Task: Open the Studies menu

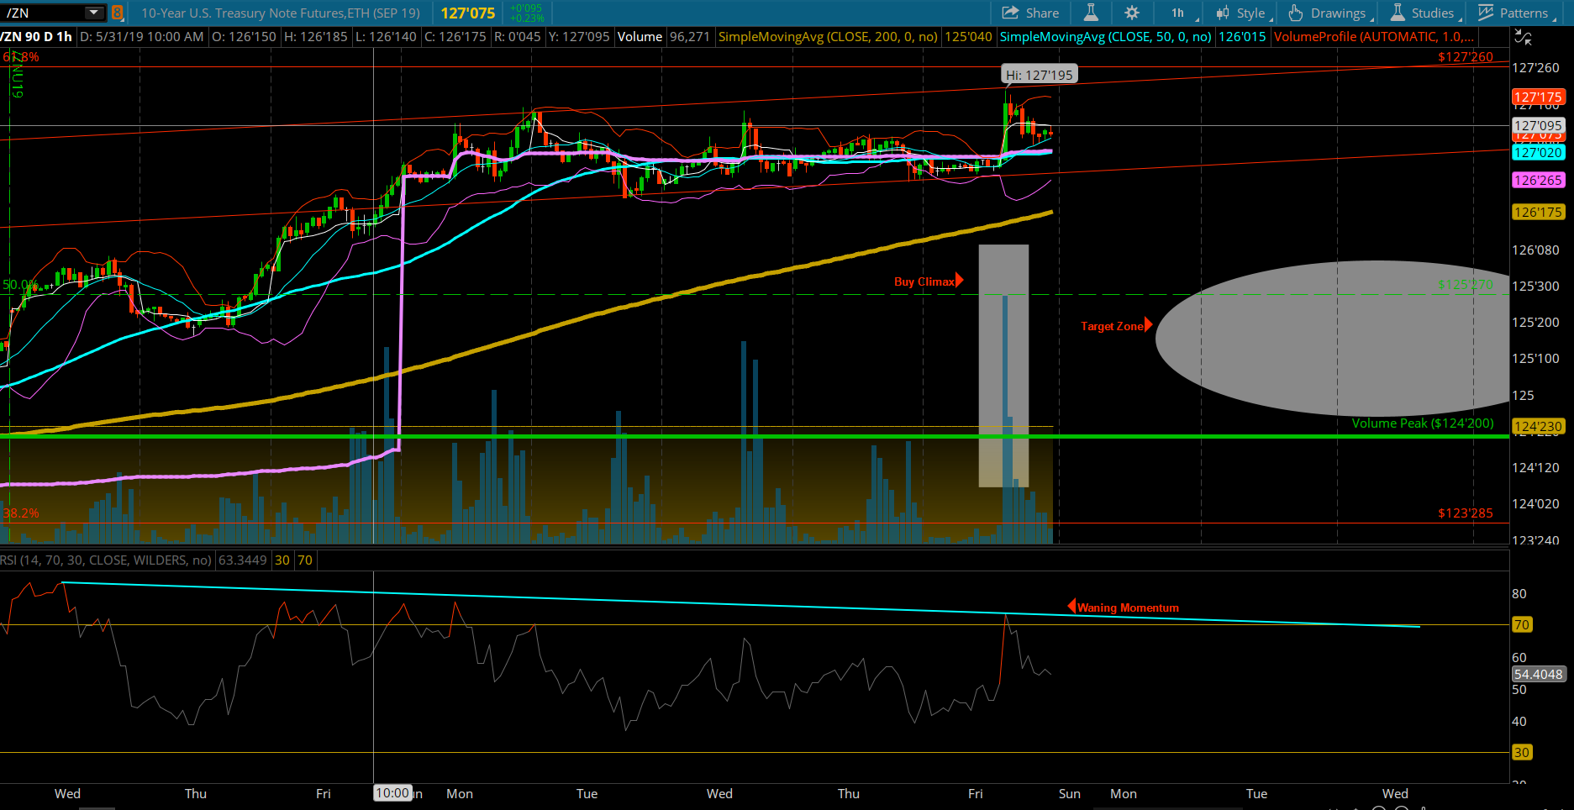Action: point(1424,13)
